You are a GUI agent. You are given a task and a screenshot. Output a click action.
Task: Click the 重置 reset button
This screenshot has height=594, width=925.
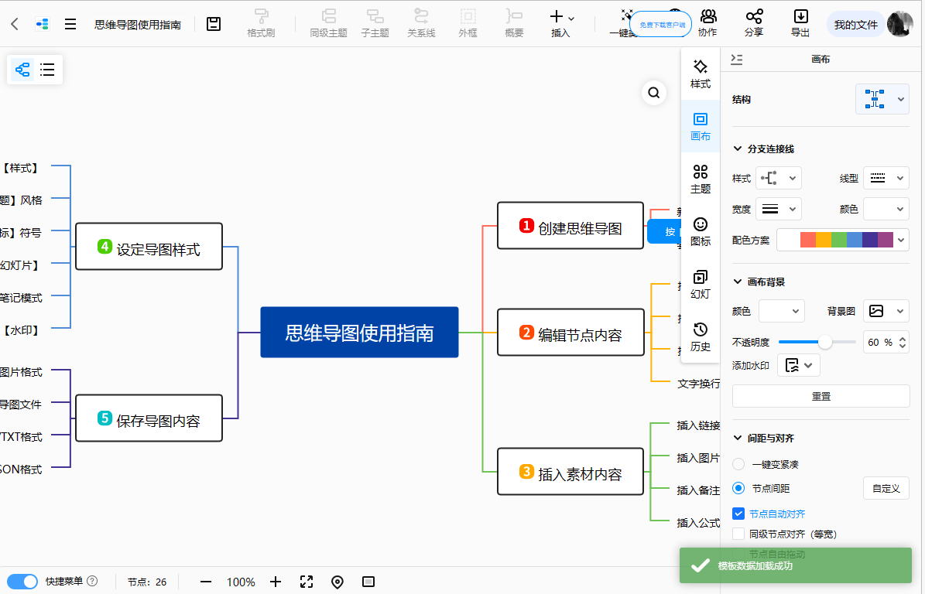tap(821, 396)
